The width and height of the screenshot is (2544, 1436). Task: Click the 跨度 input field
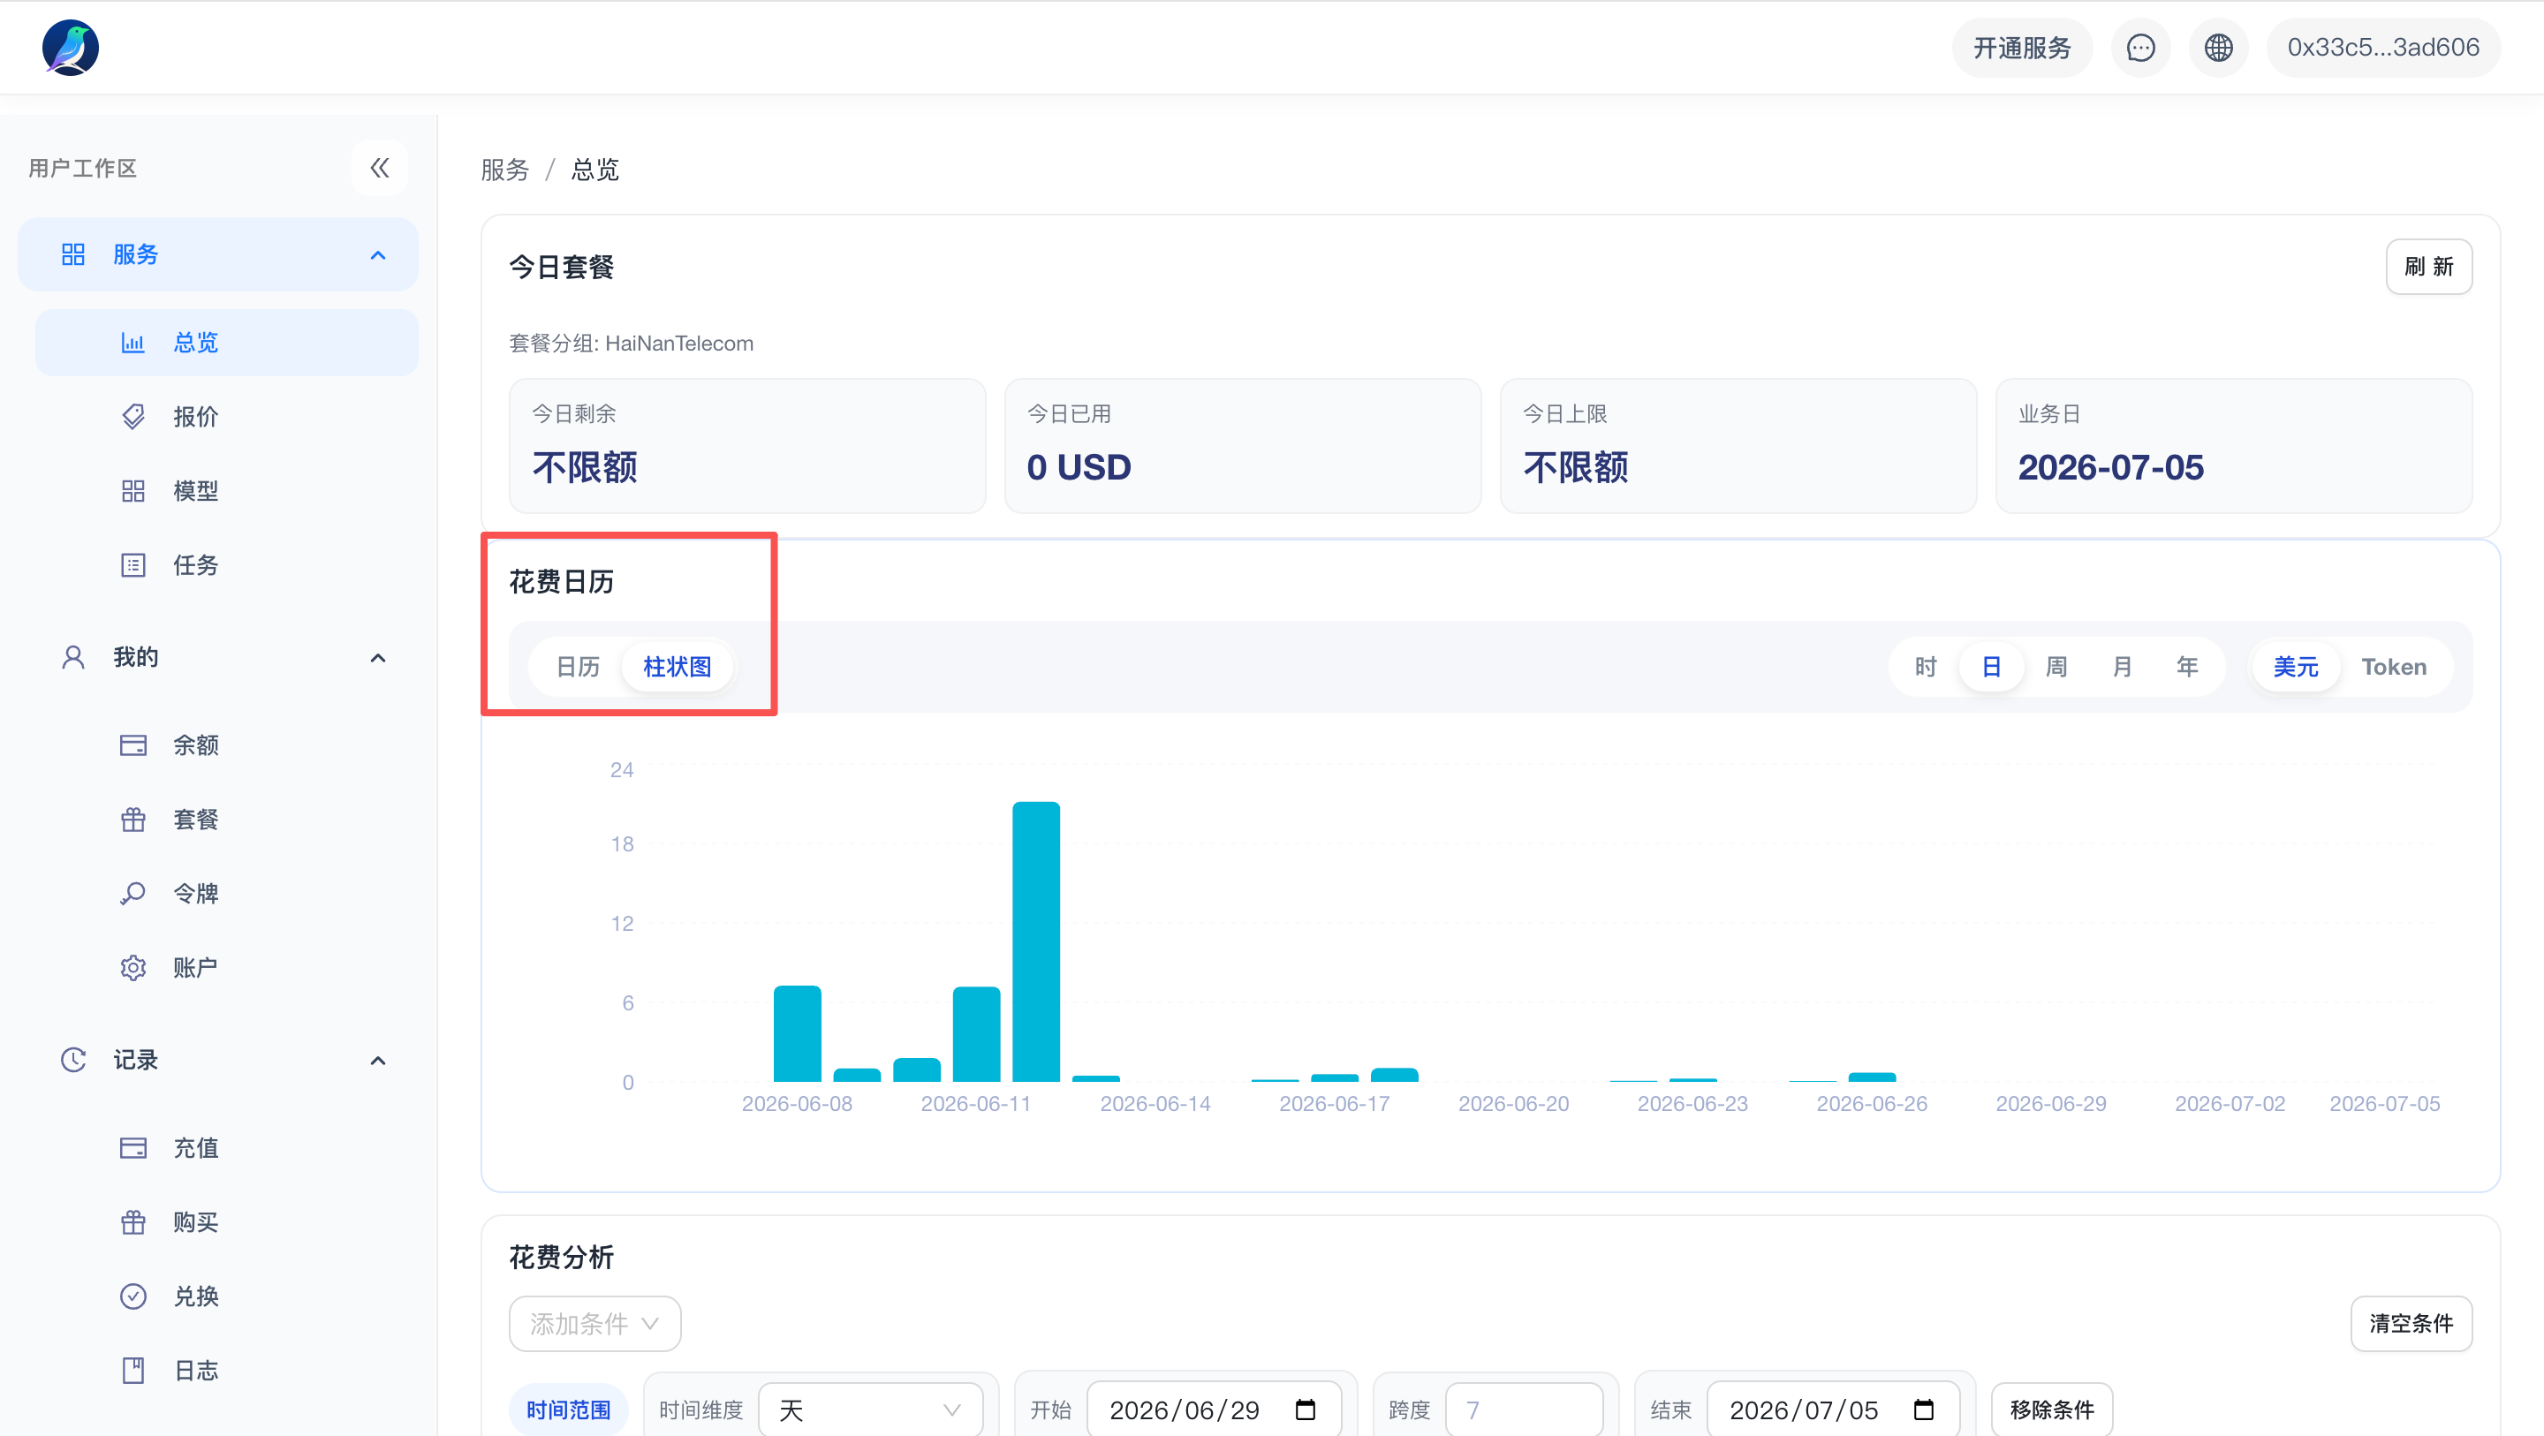pyautogui.click(x=1523, y=1410)
